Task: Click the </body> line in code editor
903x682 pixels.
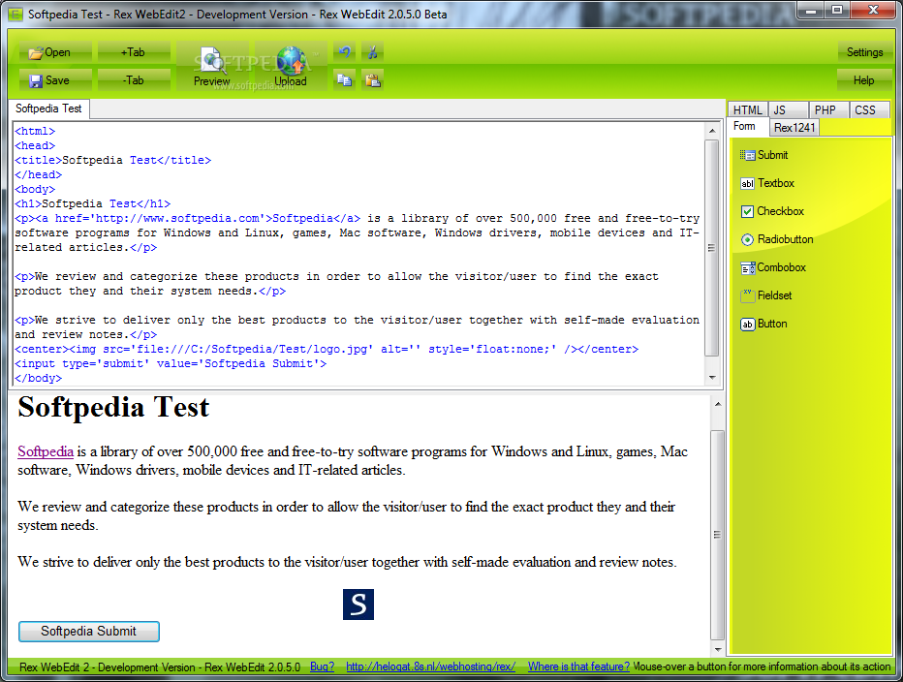Action: [x=38, y=378]
